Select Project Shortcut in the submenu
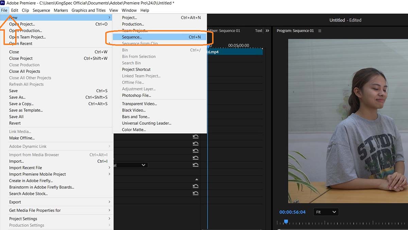This screenshot has height=230, width=408. click(x=159, y=70)
